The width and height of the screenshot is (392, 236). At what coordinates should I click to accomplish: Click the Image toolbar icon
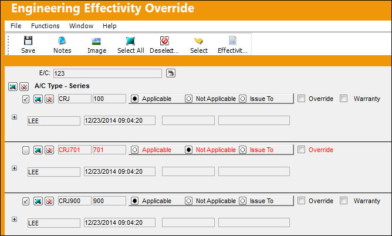coord(96,41)
